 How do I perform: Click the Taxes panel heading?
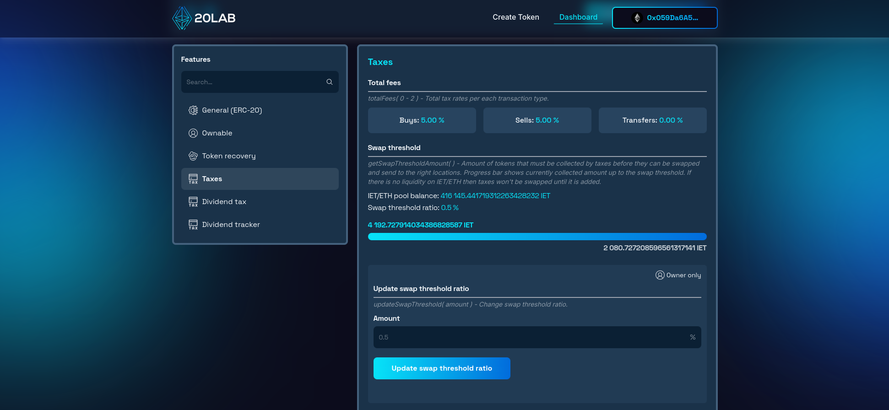(380, 62)
